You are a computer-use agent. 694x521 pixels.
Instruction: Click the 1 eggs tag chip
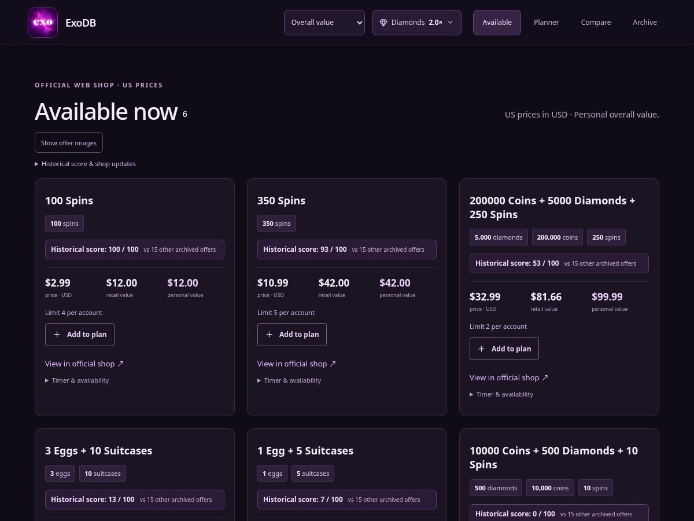click(272, 474)
